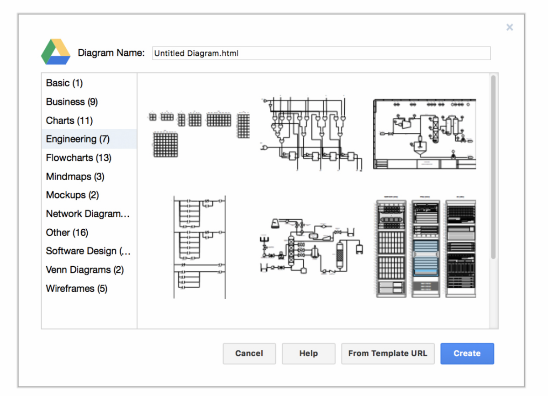Select the Network Diagrams category
The height and width of the screenshot is (396, 548).
pyautogui.click(x=88, y=214)
